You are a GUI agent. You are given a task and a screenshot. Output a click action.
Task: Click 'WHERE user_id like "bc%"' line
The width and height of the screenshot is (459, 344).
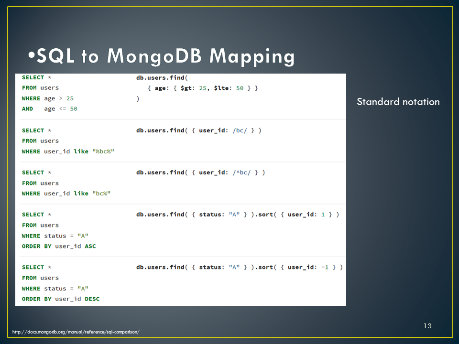(x=66, y=193)
